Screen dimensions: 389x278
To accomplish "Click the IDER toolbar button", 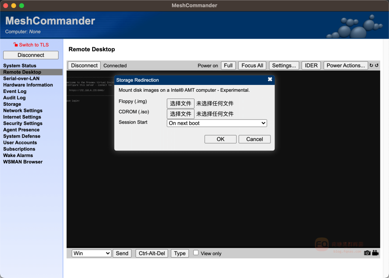I will point(311,66).
